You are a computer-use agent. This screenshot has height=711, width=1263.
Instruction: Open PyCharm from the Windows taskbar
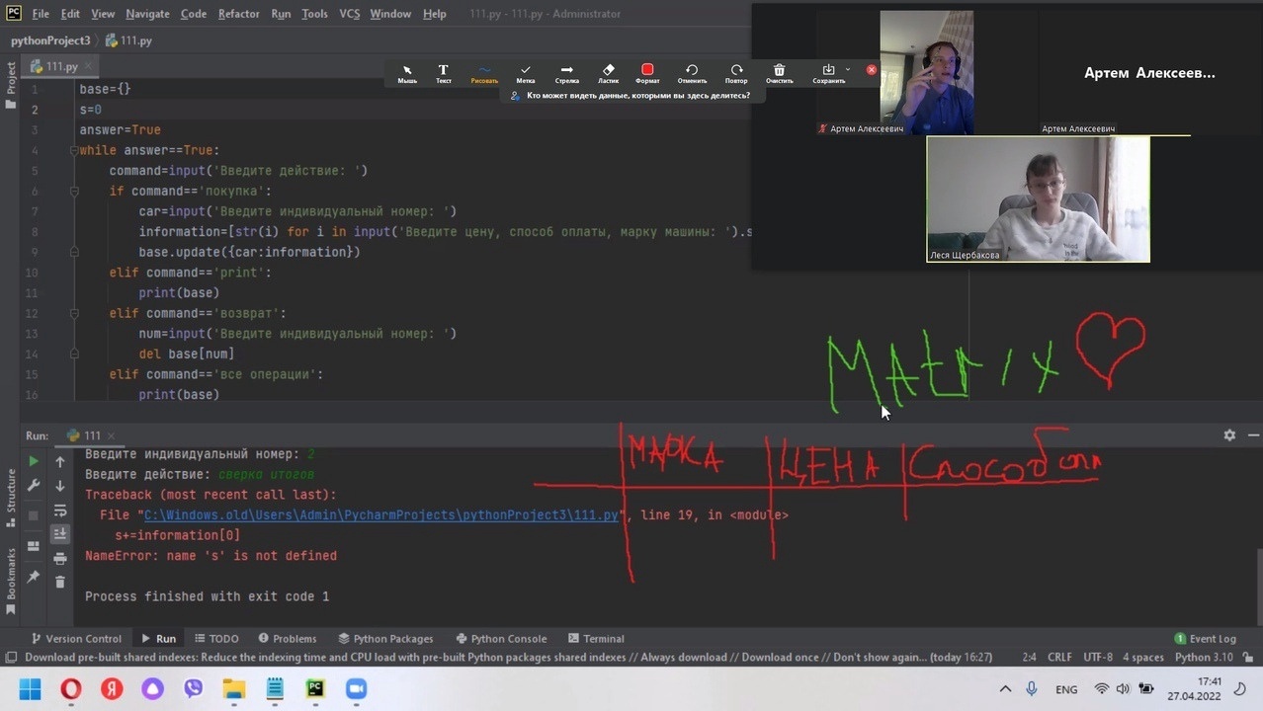[315, 689]
